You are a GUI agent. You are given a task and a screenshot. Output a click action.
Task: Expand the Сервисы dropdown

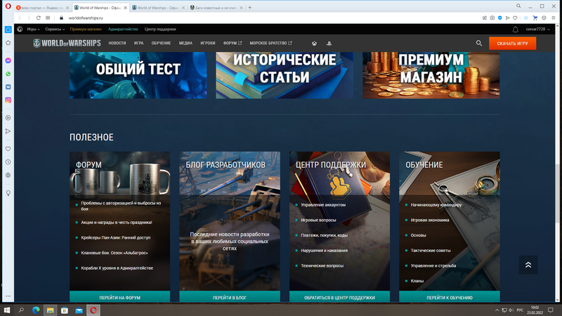pos(55,29)
